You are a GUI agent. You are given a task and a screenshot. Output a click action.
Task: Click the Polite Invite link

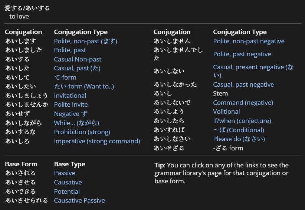(71, 104)
